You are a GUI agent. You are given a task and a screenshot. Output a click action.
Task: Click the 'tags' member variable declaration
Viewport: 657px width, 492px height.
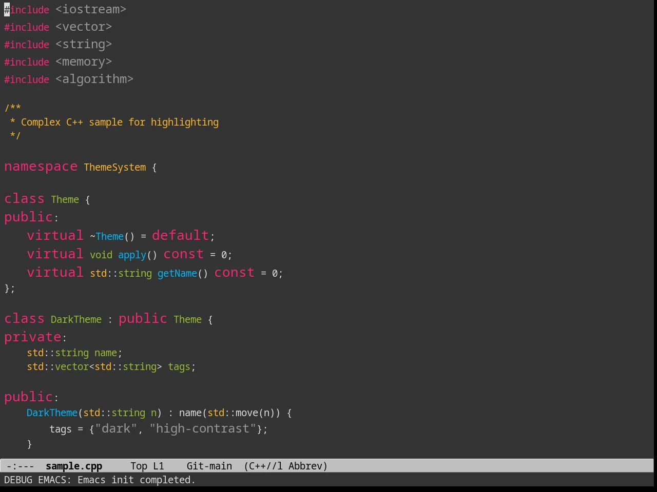tap(179, 366)
